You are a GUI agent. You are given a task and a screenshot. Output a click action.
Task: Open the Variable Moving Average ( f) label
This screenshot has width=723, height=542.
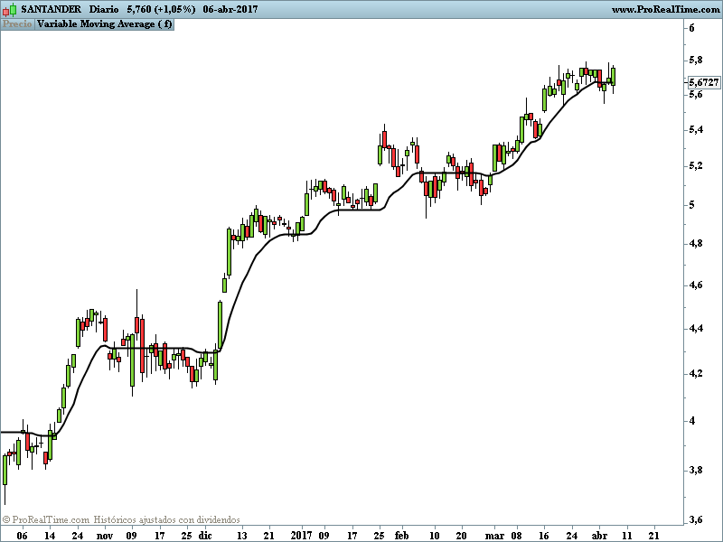tap(105, 24)
